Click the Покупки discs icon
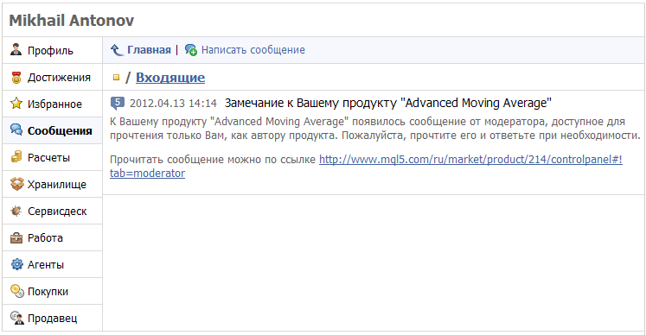Screen dimensions: 646x335 [17, 291]
